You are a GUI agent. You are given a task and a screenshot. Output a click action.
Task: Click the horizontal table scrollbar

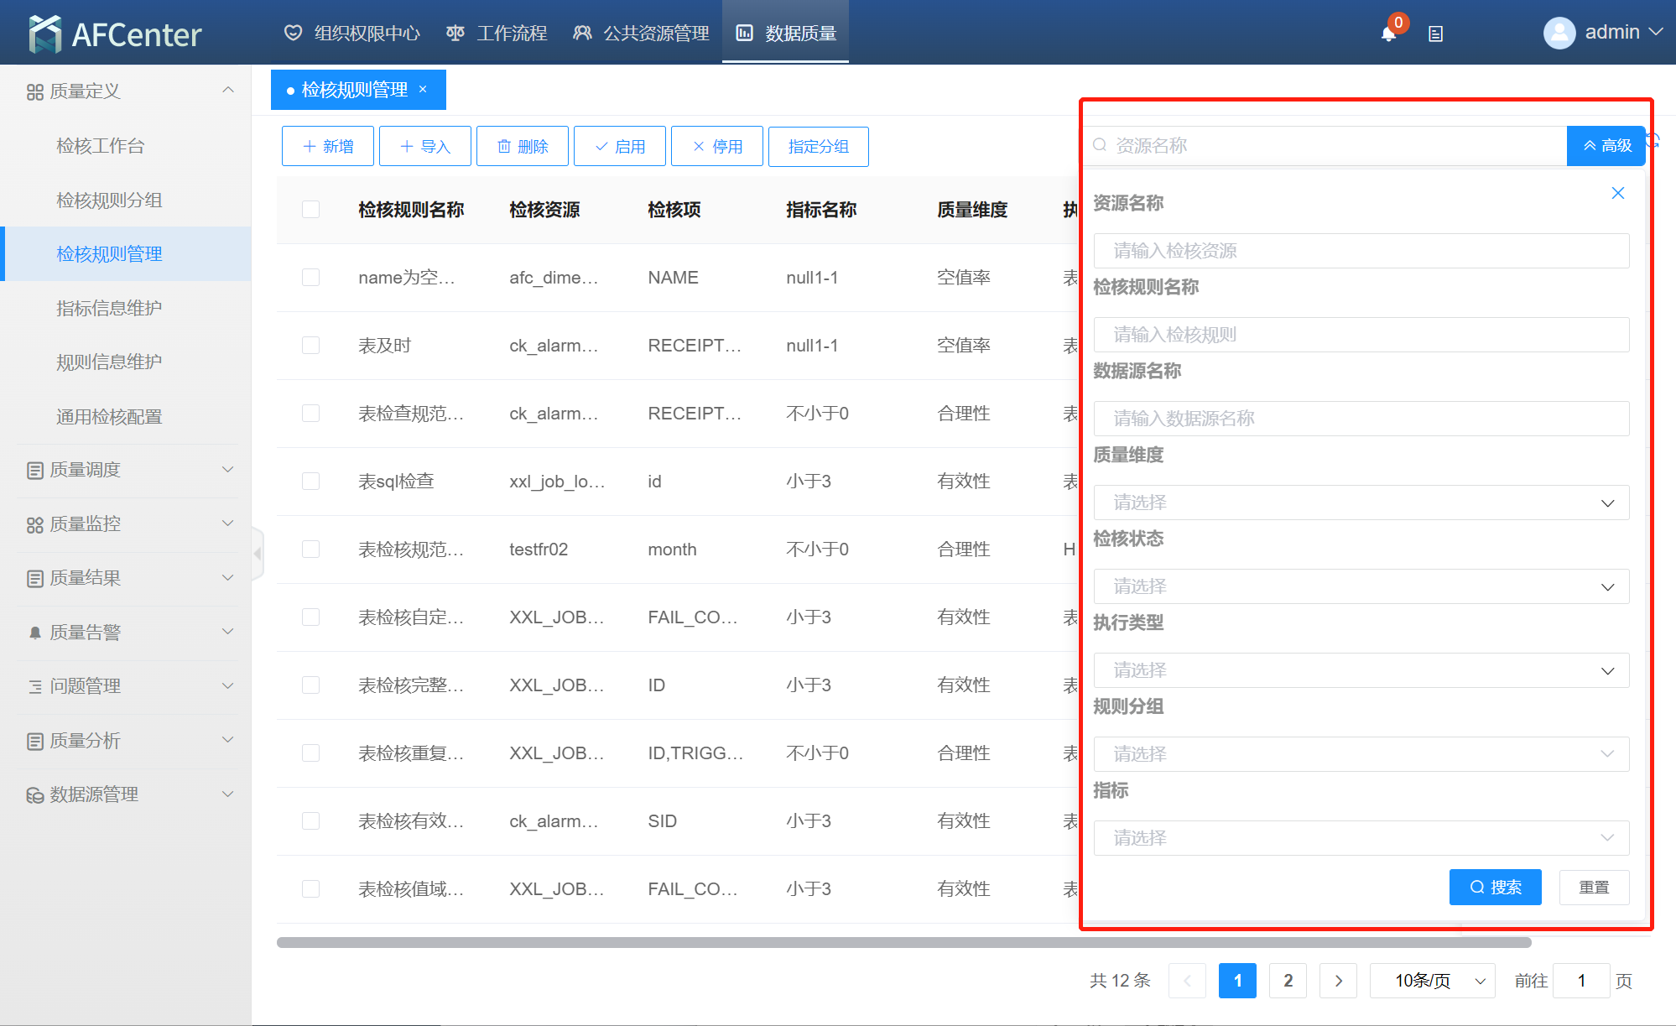(903, 942)
